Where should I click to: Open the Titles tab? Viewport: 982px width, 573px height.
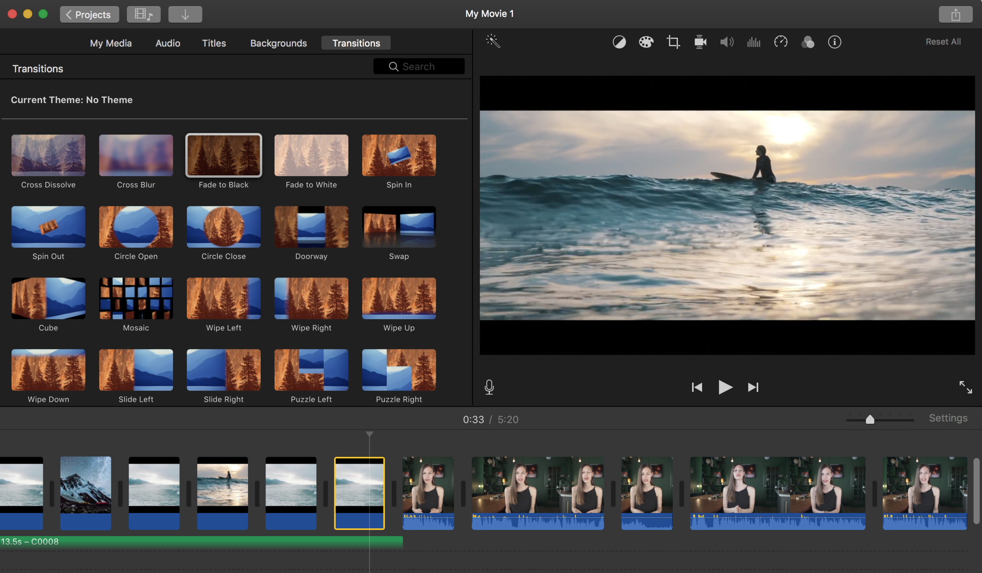(x=214, y=43)
